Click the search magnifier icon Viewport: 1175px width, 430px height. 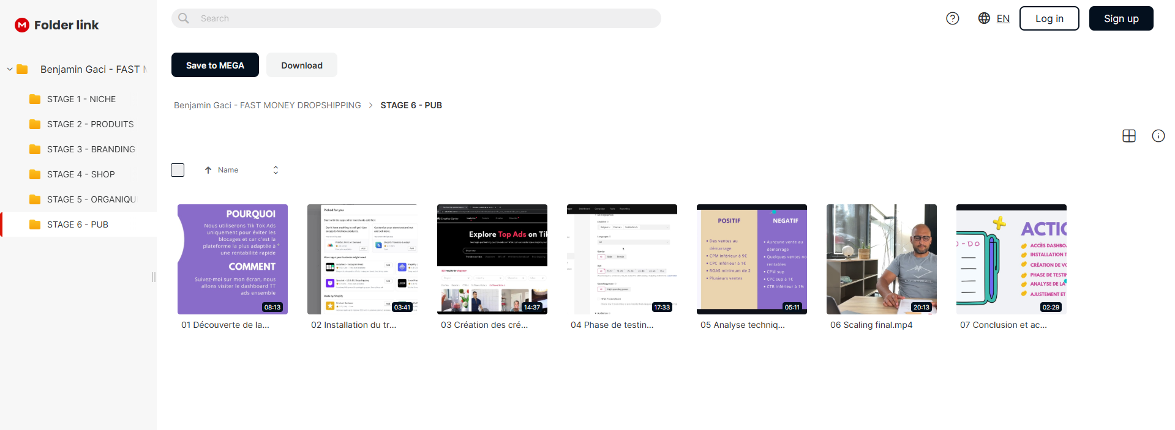point(184,18)
